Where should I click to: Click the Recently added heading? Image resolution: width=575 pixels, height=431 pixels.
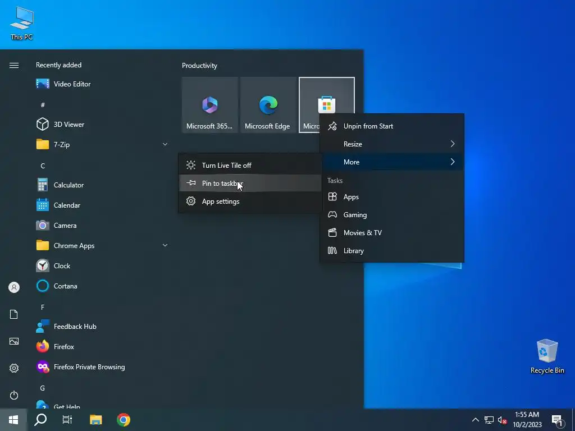pyautogui.click(x=58, y=65)
